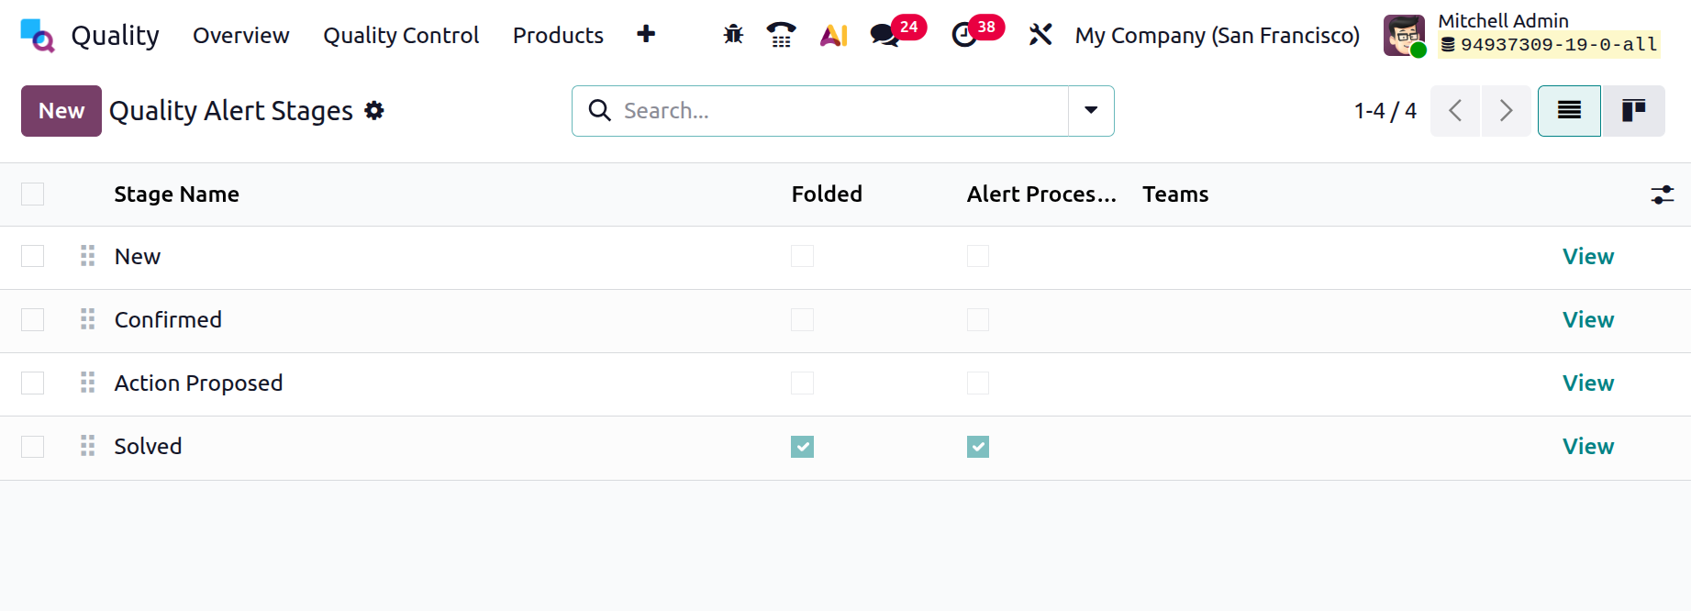
Task: Open the My Company (San Francisco) switcher
Action: point(1217,35)
